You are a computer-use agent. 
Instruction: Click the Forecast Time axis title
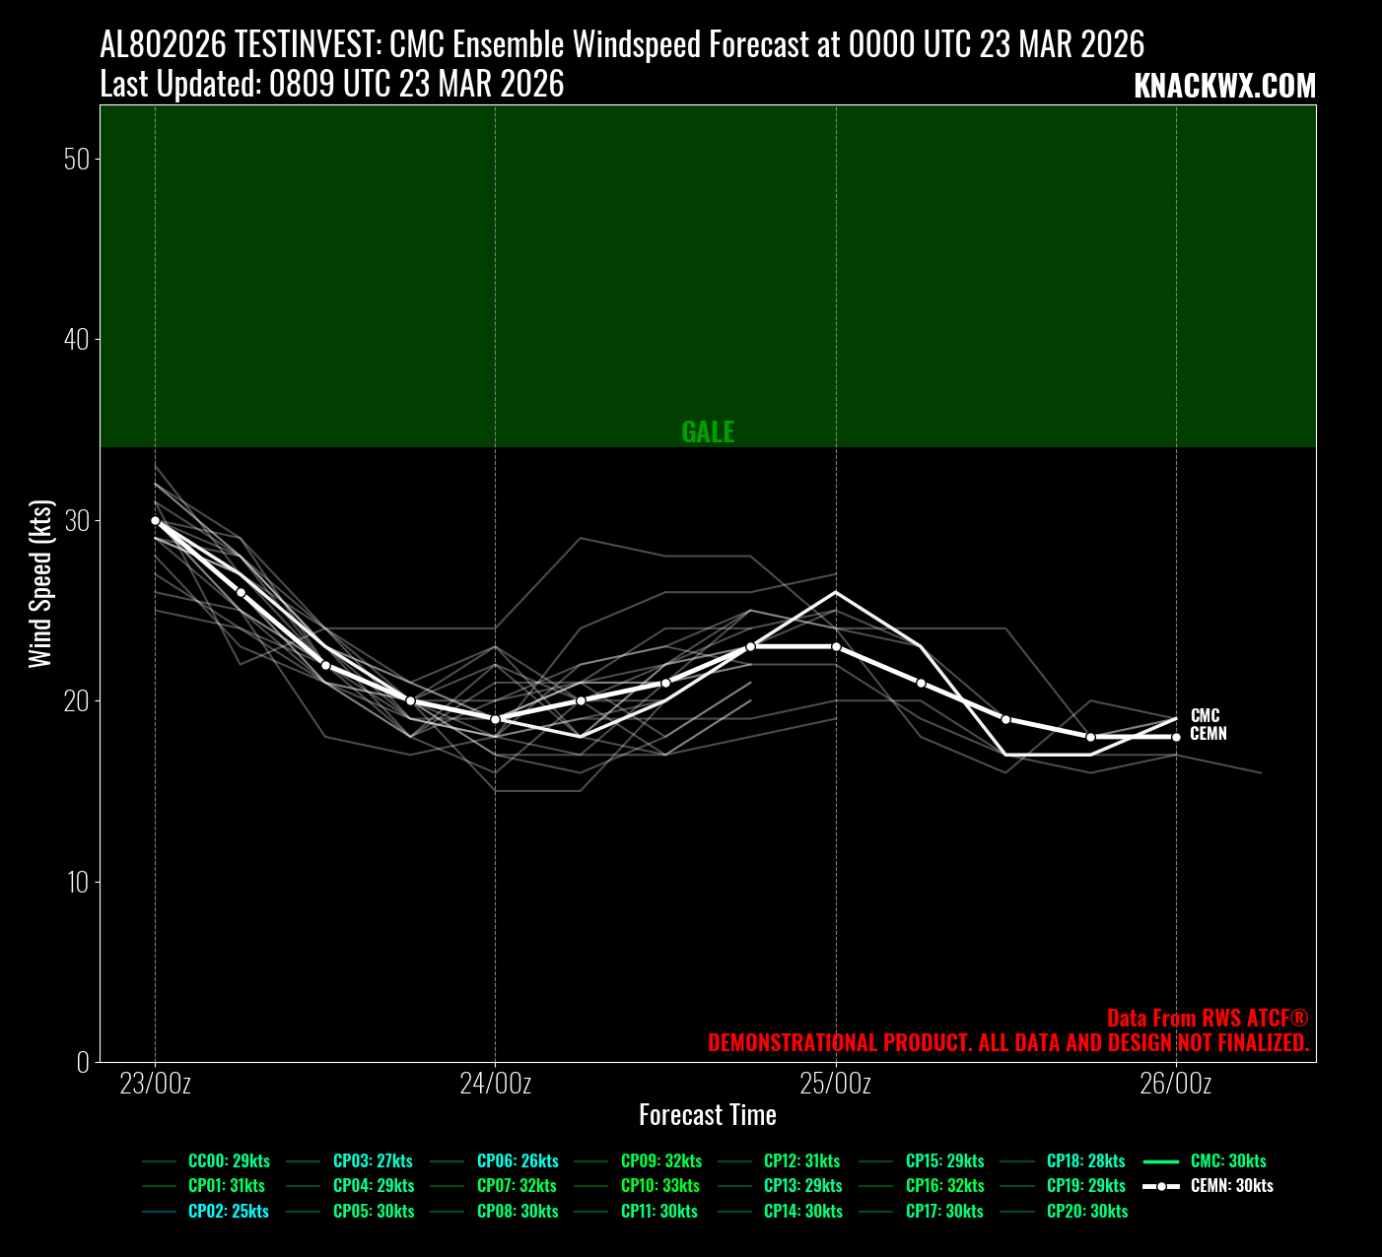click(708, 1115)
